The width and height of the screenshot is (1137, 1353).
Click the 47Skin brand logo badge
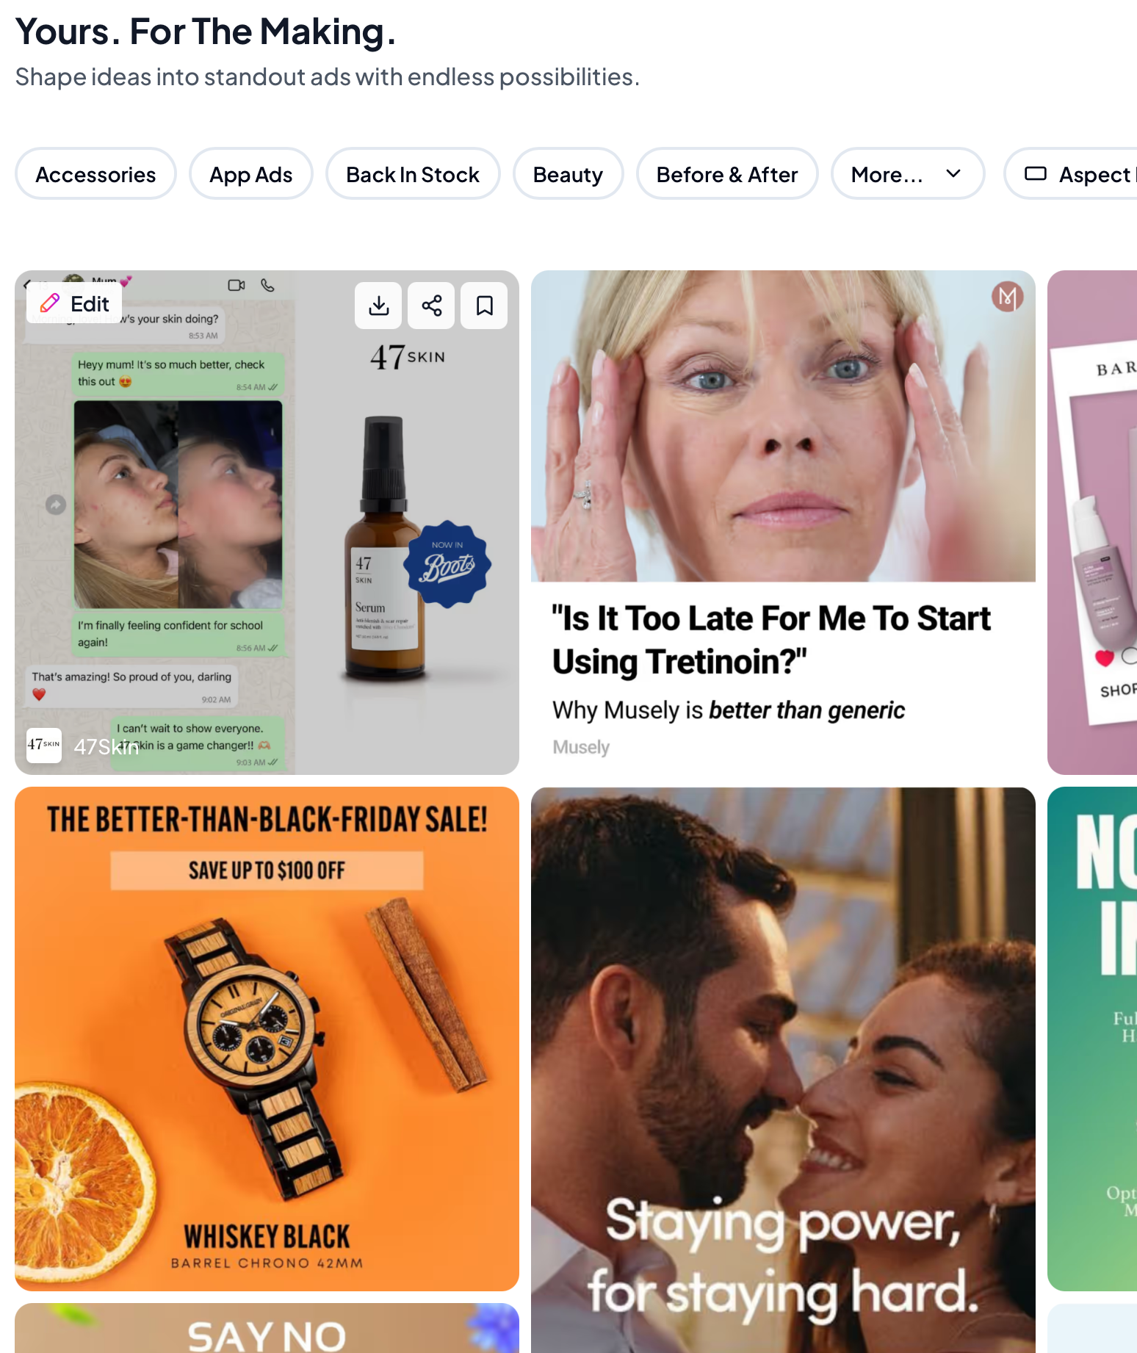(x=44, y=746)
